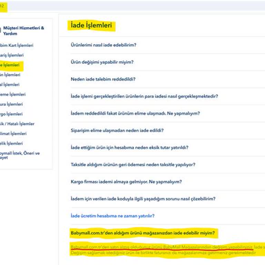This screenshot has height=265, width=265.
Task: Open Eksik / Hatalı İşlemler sidebar item
Action: pyautogui.click(x=17, y=124)
